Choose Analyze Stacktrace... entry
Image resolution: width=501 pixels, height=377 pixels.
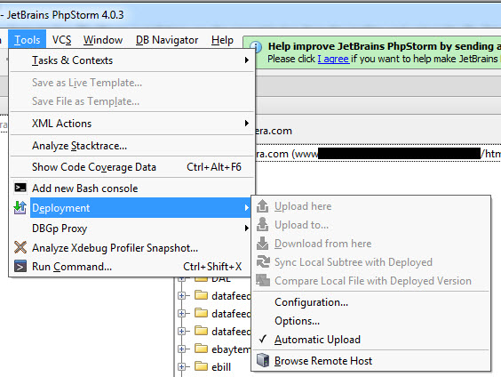click(x=132, y=146)
